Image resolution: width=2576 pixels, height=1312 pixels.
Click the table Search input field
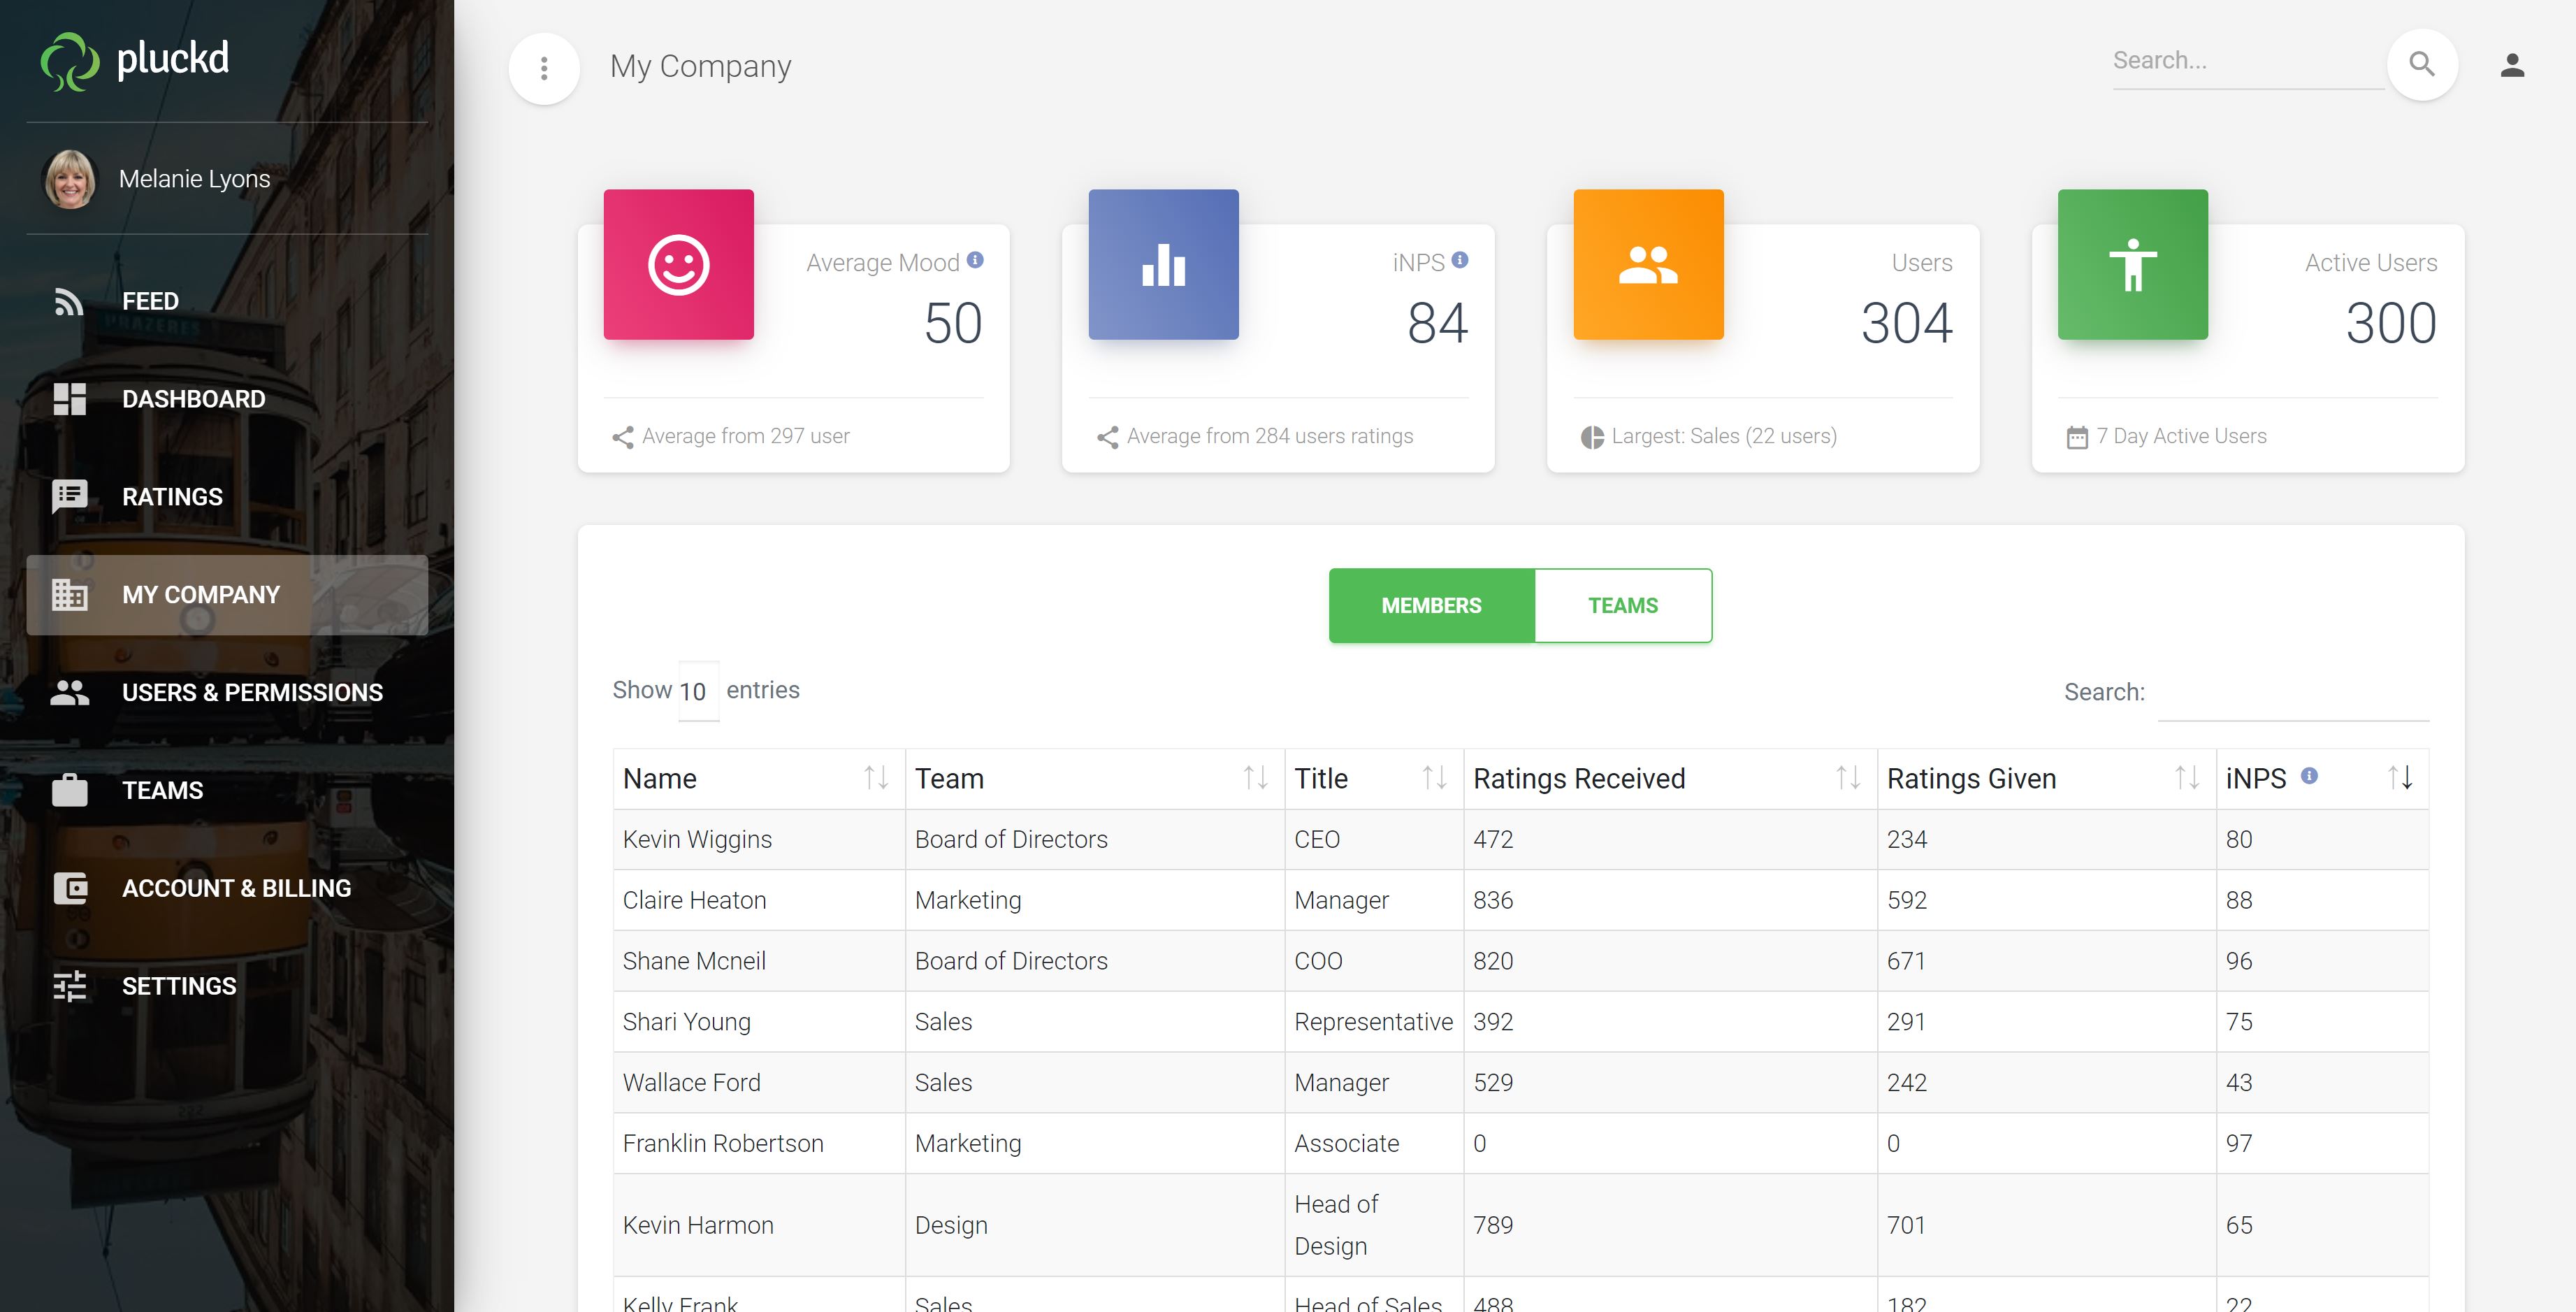(x=2294, y=693)
